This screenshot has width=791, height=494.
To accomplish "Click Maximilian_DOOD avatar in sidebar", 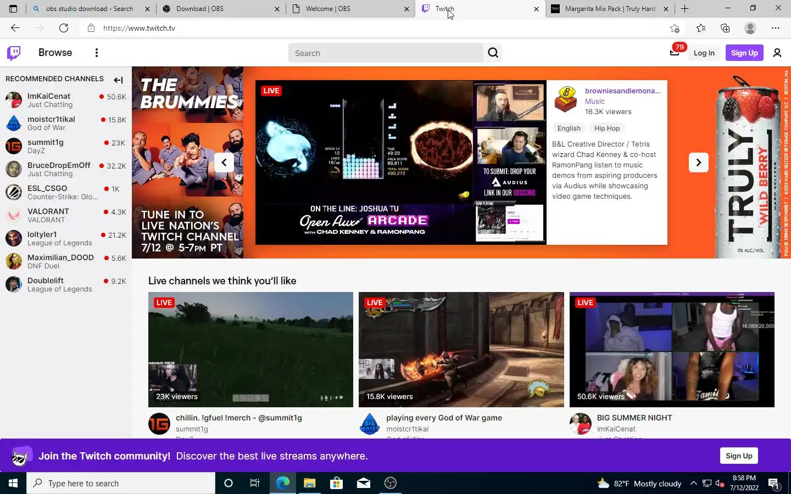I will [14, 261].
